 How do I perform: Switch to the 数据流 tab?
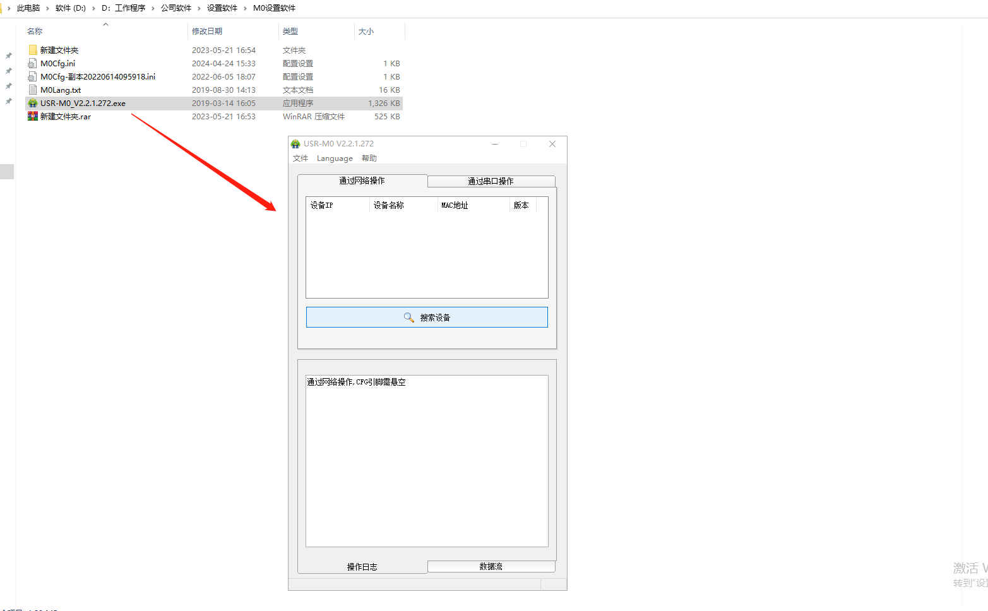[x=491, y=566]
